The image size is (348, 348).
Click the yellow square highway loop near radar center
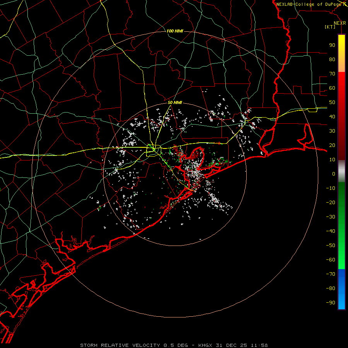154,151
